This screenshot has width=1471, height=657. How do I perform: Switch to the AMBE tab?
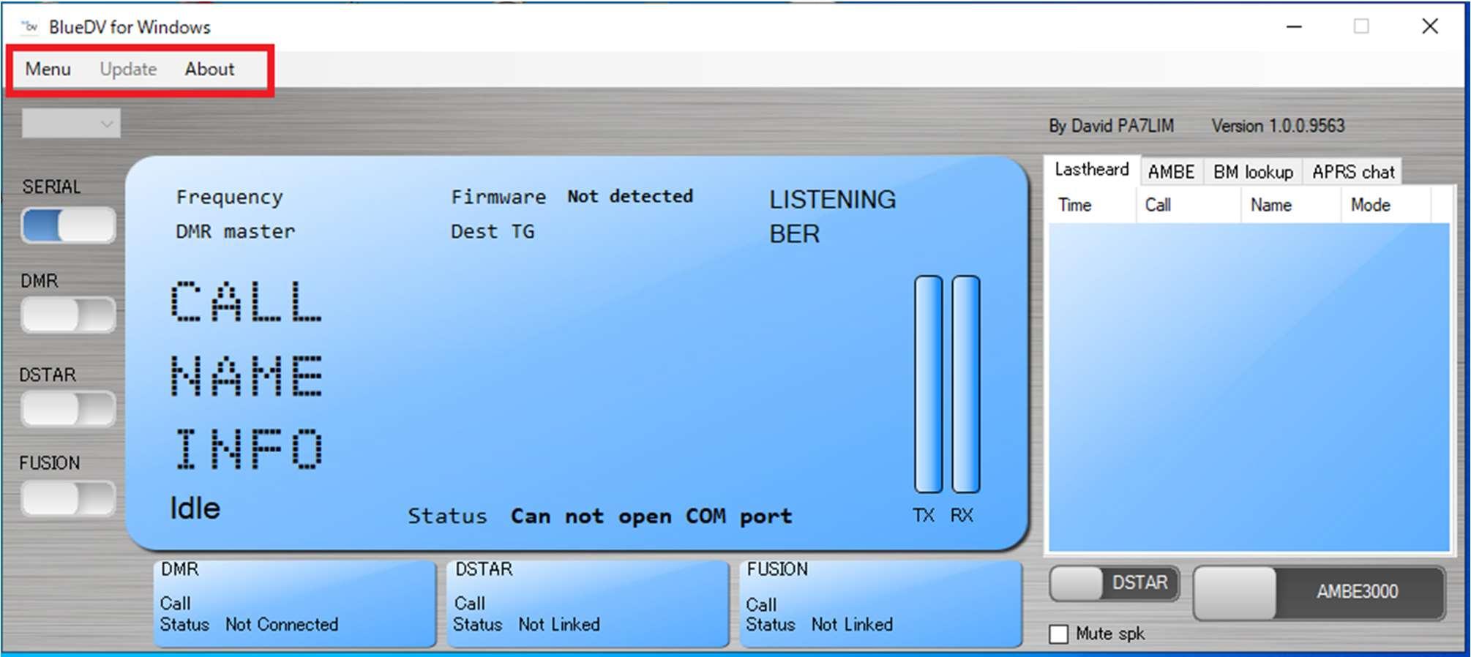tap(1170, 172)
